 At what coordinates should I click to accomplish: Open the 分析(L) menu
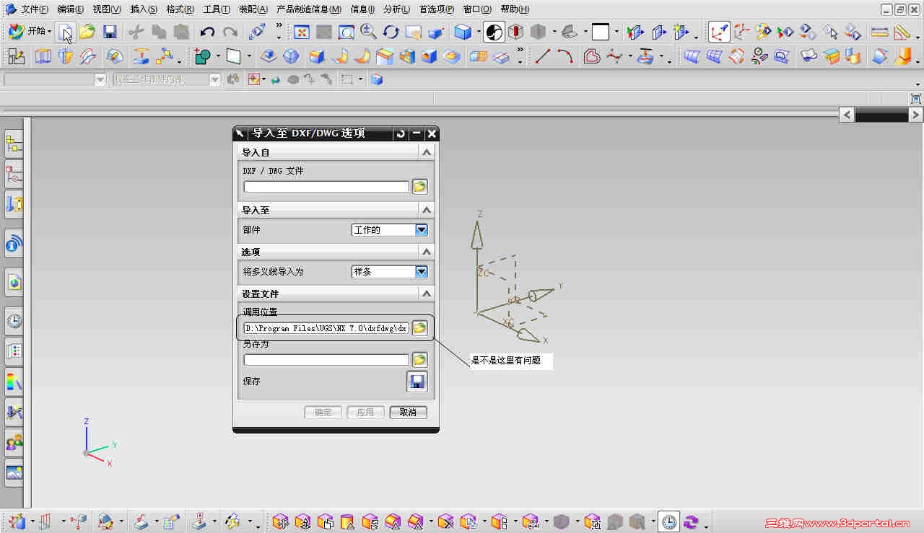pos(398,9)
